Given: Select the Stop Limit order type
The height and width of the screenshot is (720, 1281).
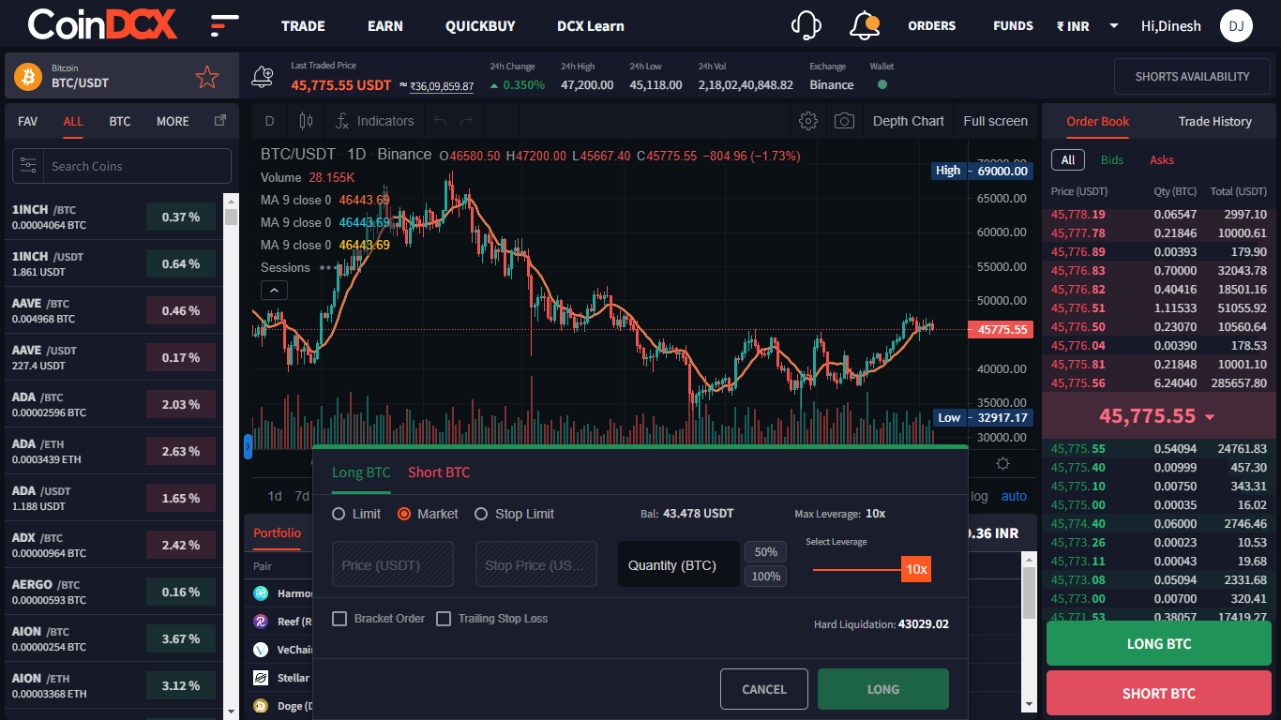Looking at the screenshot, I should [514, 514].
